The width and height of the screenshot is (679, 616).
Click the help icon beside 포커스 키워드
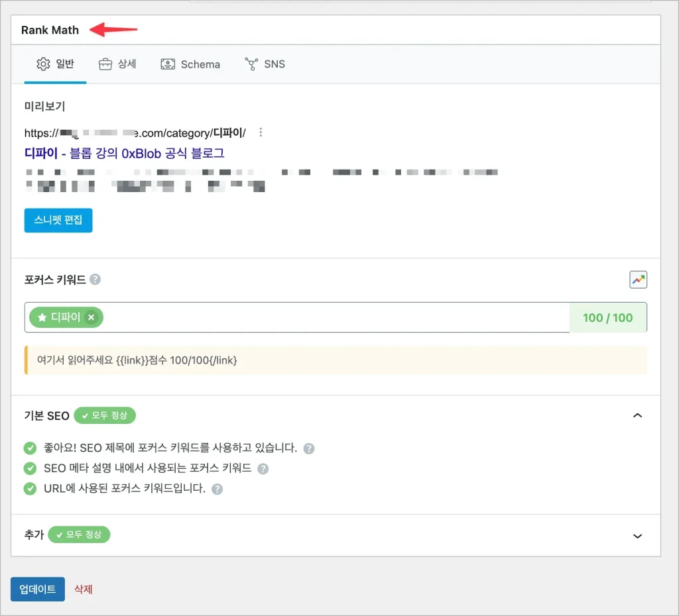pyautogui.click(x=94, y=279)
